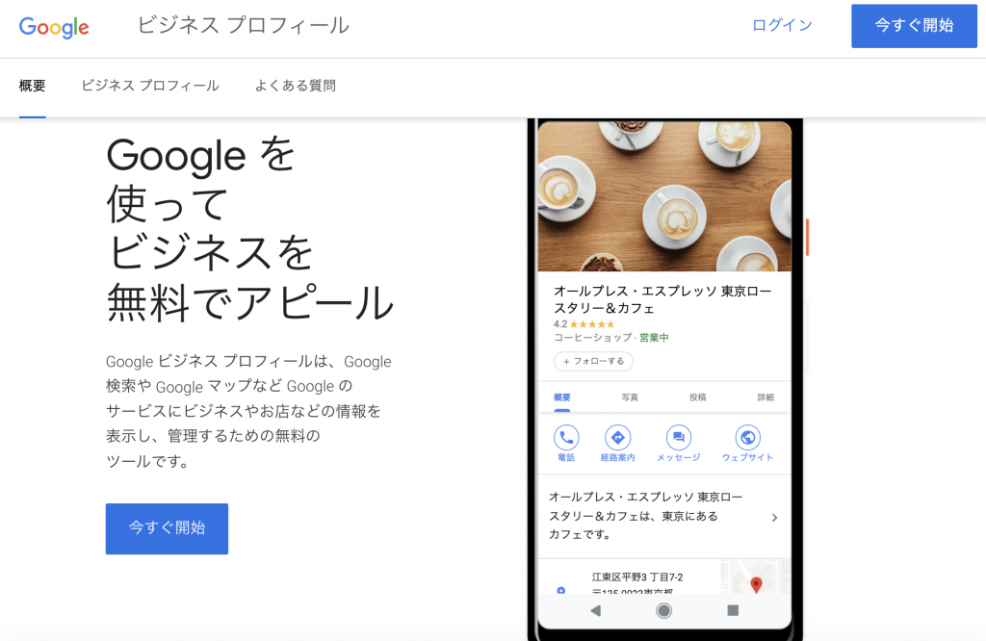
Task: Click the red map pin marker
Action: [756, 584]
